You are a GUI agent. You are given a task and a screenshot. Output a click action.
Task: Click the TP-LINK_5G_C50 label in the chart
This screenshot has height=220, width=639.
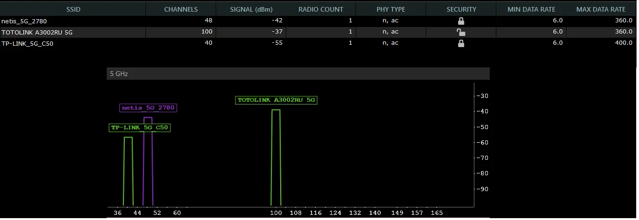(139, 127)
